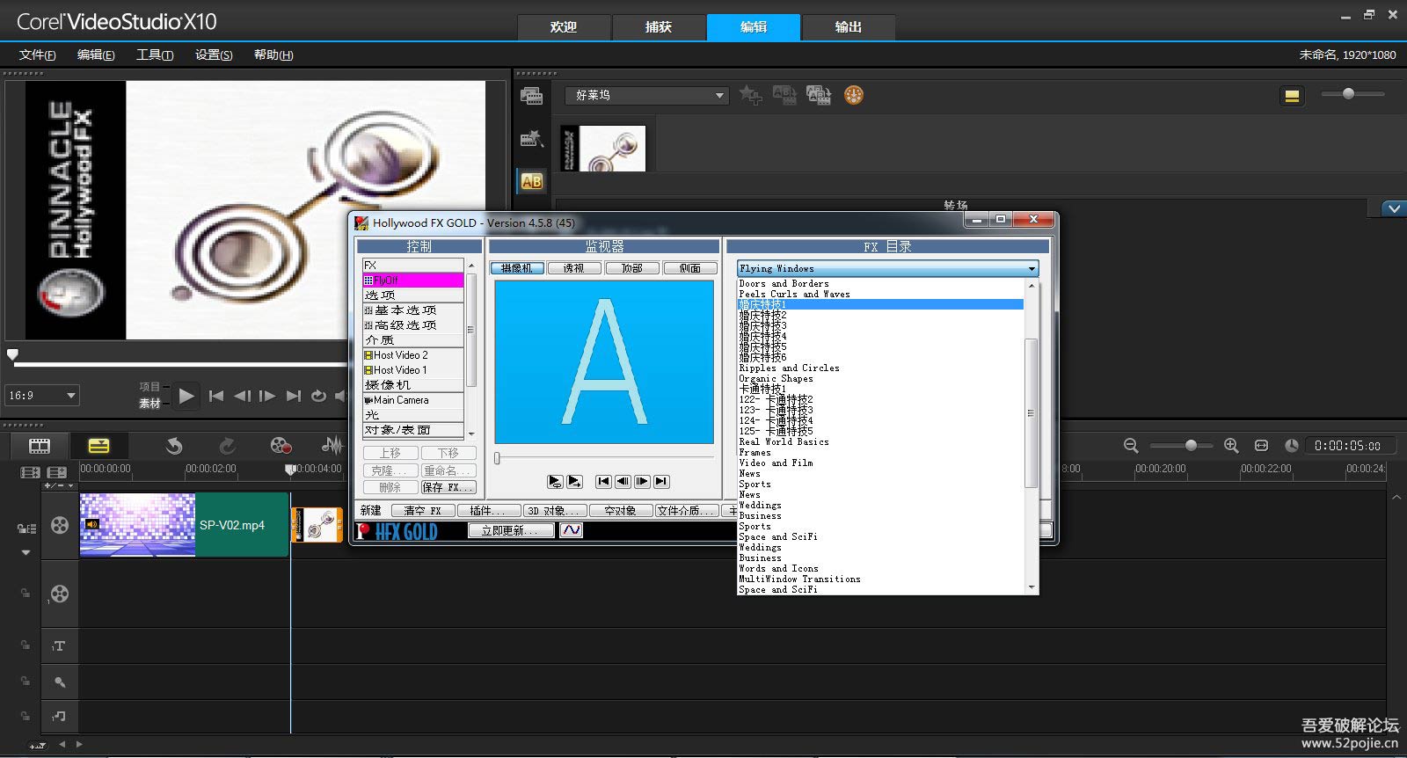Apply current effect to video track icon
Image resolution: width=1407 pixels, height=758 pixels.
784,95
